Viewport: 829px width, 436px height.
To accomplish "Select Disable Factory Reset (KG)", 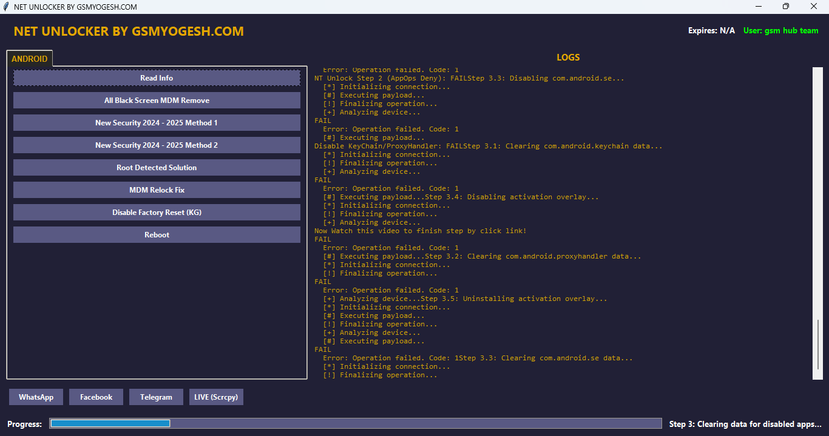I will (x=157, y=213).
